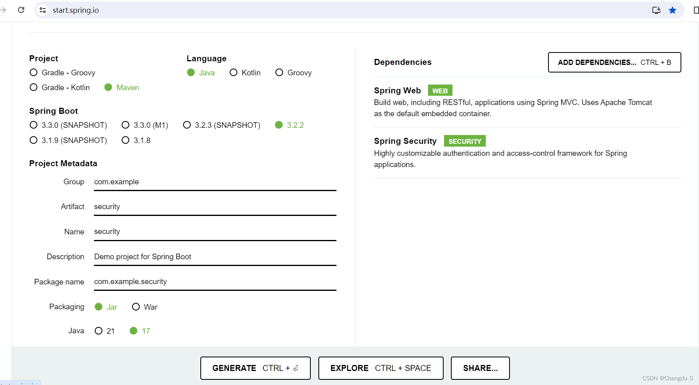Select Maven project type

(122, 87)
